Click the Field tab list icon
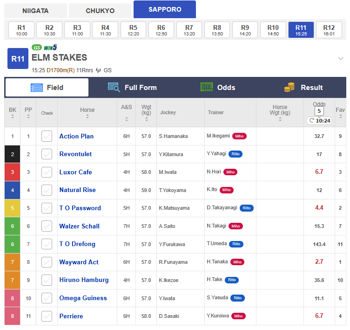Viewport: 350px width, 330px height. [x=37, y=88]
